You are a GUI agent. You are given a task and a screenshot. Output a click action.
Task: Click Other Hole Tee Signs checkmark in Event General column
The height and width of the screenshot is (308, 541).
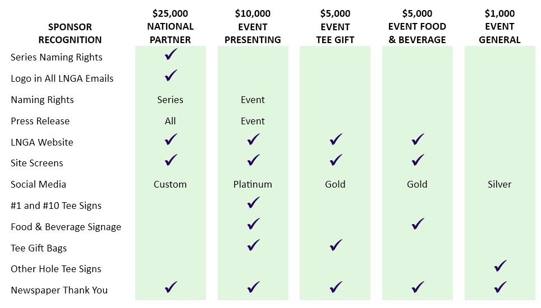(x=500, y=266)
